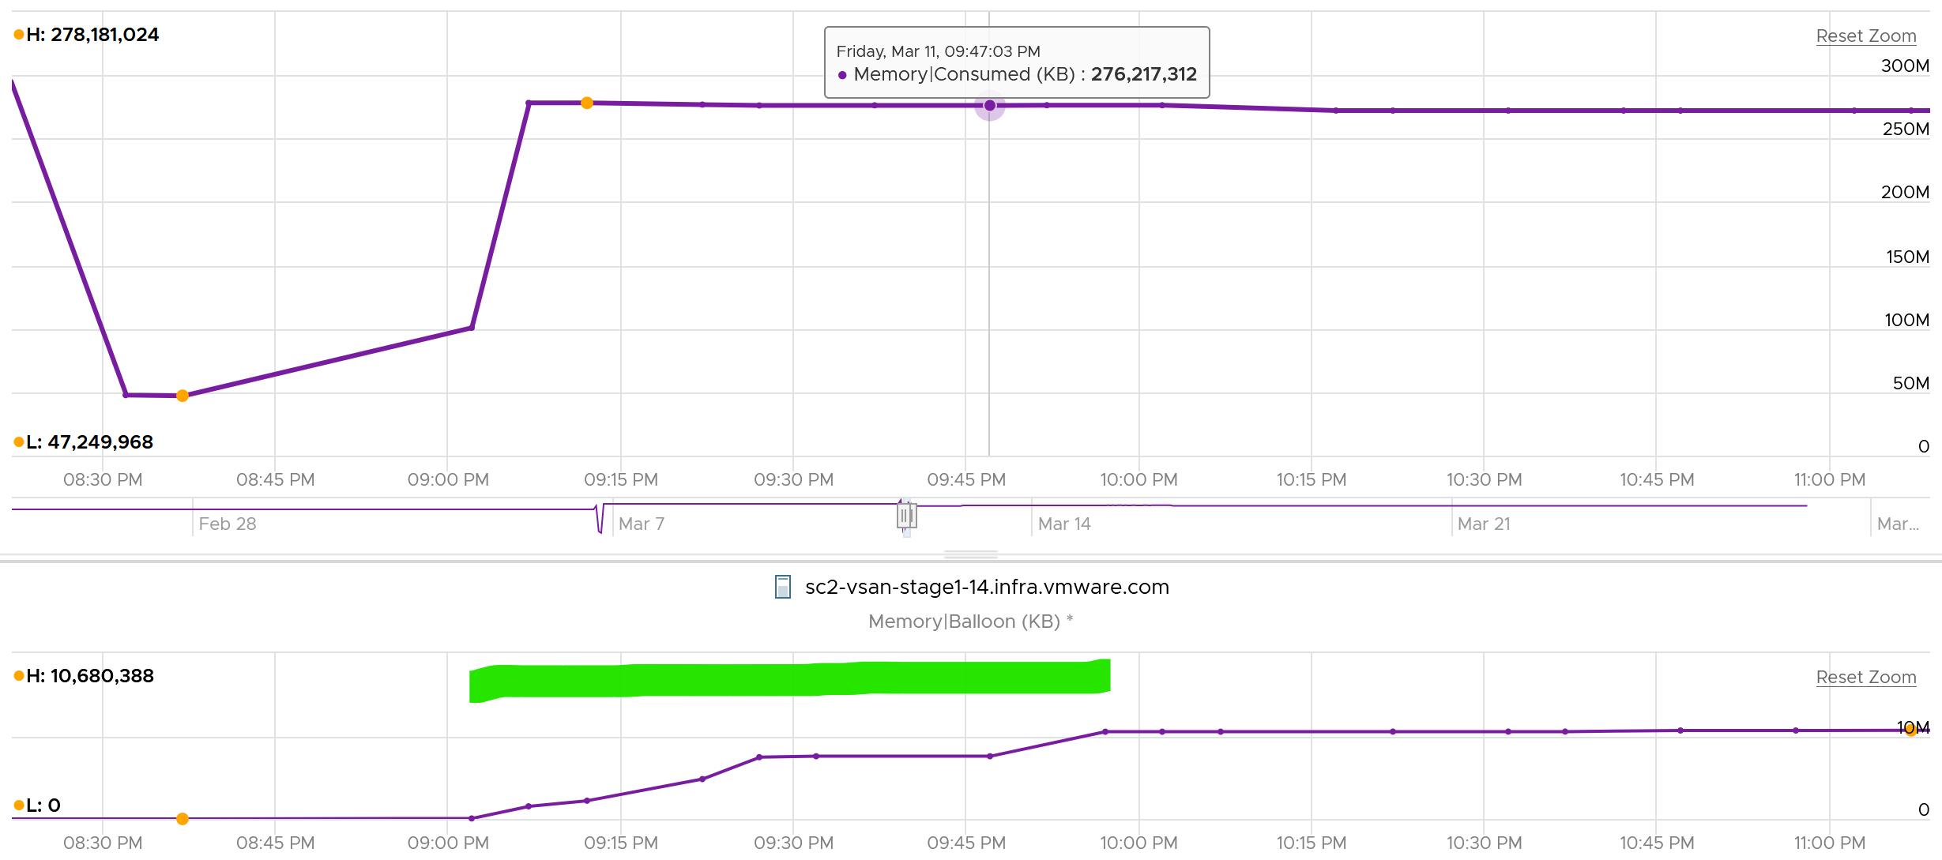Click the Mar 7 label in navigator timeline

point(642,524)
